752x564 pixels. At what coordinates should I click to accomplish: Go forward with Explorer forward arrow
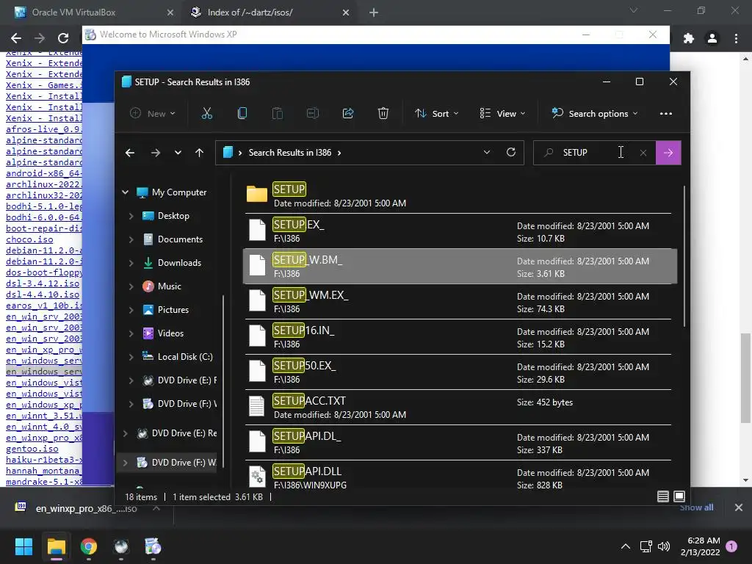pyautogui.click(x=156, y=153)
